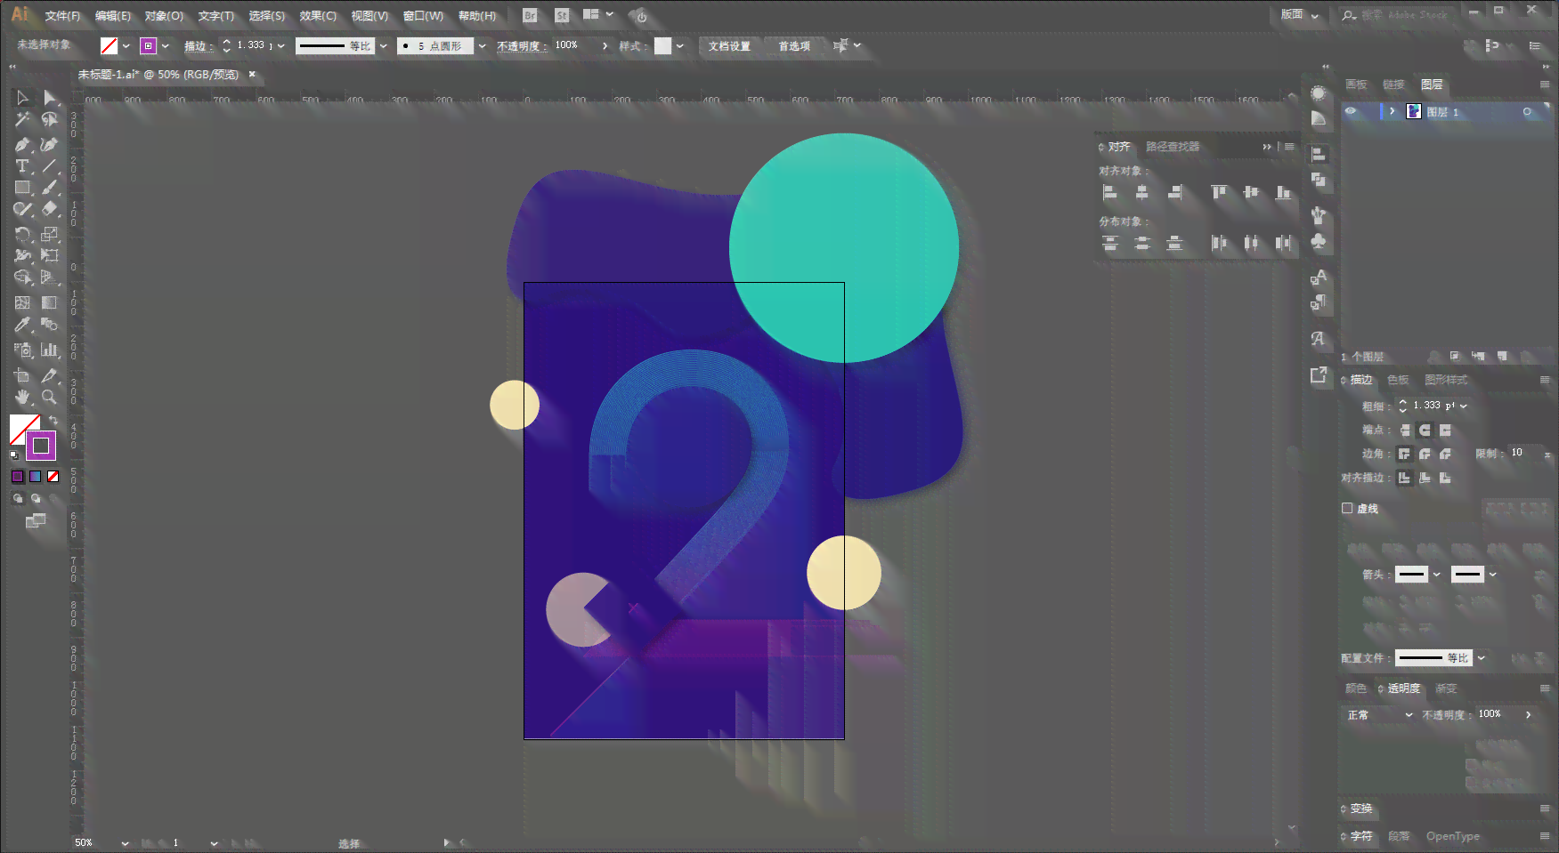Viewport: 1559px width, 853px height.
Task: Toggle visibility eye of 图层 1
Action: tap(1351, 111)
